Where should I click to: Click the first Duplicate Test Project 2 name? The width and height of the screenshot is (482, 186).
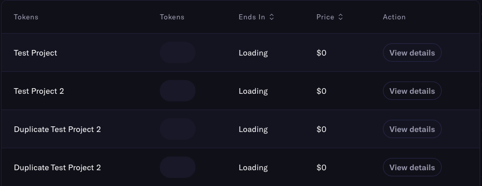(x=57, y=129)
